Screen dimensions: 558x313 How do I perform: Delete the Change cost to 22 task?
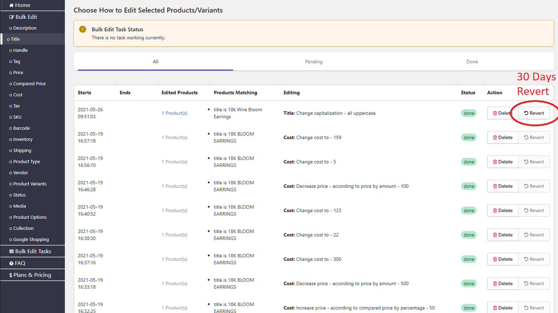coord(503,235)
